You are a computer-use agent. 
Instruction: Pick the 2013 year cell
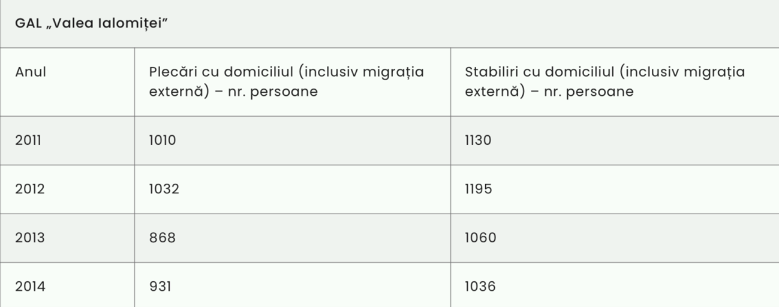[30, 238]
